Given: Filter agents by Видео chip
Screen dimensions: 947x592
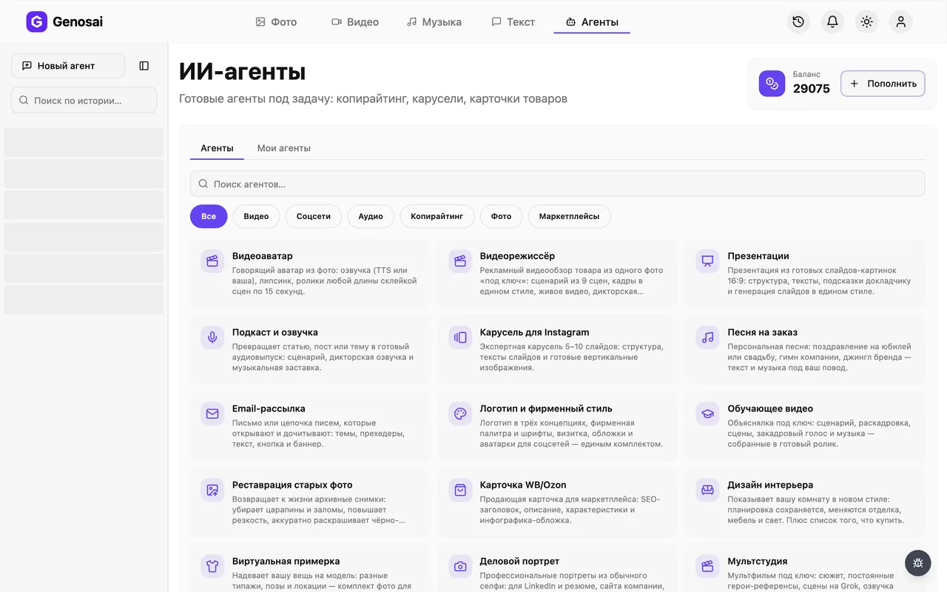Looking at the screenshot, I should [256, 216].
